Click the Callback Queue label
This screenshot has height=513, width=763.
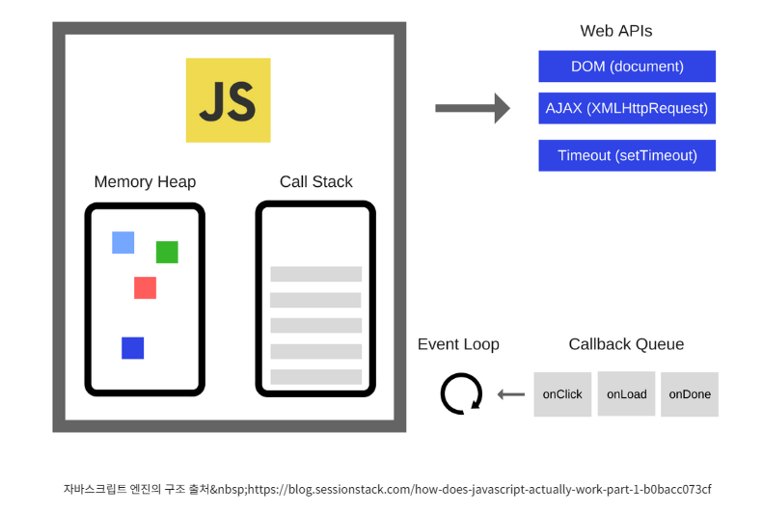pyautogui.click(x=626, y=344)
